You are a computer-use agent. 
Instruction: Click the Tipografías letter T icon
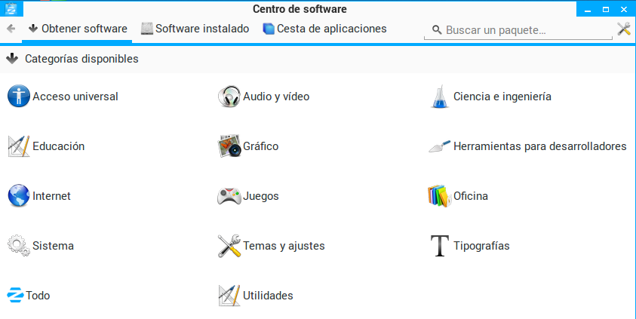coord(439,246)
